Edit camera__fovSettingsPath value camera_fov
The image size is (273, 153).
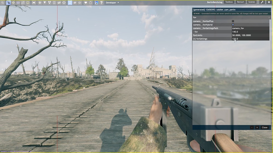point(250,28)
